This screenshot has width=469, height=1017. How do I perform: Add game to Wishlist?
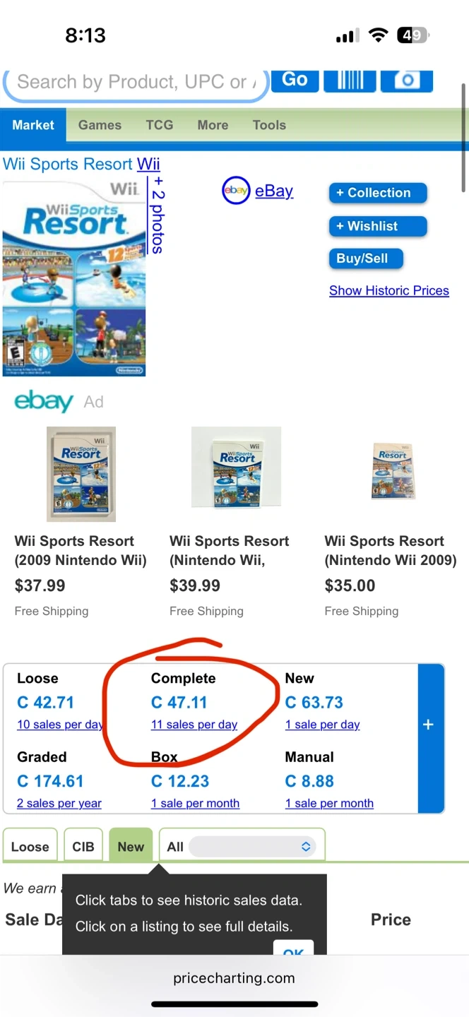tap(378, 226)
